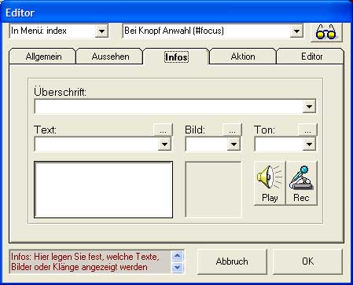Viewport: 353px width, 285px height.
Task: Click inside the Text combo input field
Action: click(96, 144)
